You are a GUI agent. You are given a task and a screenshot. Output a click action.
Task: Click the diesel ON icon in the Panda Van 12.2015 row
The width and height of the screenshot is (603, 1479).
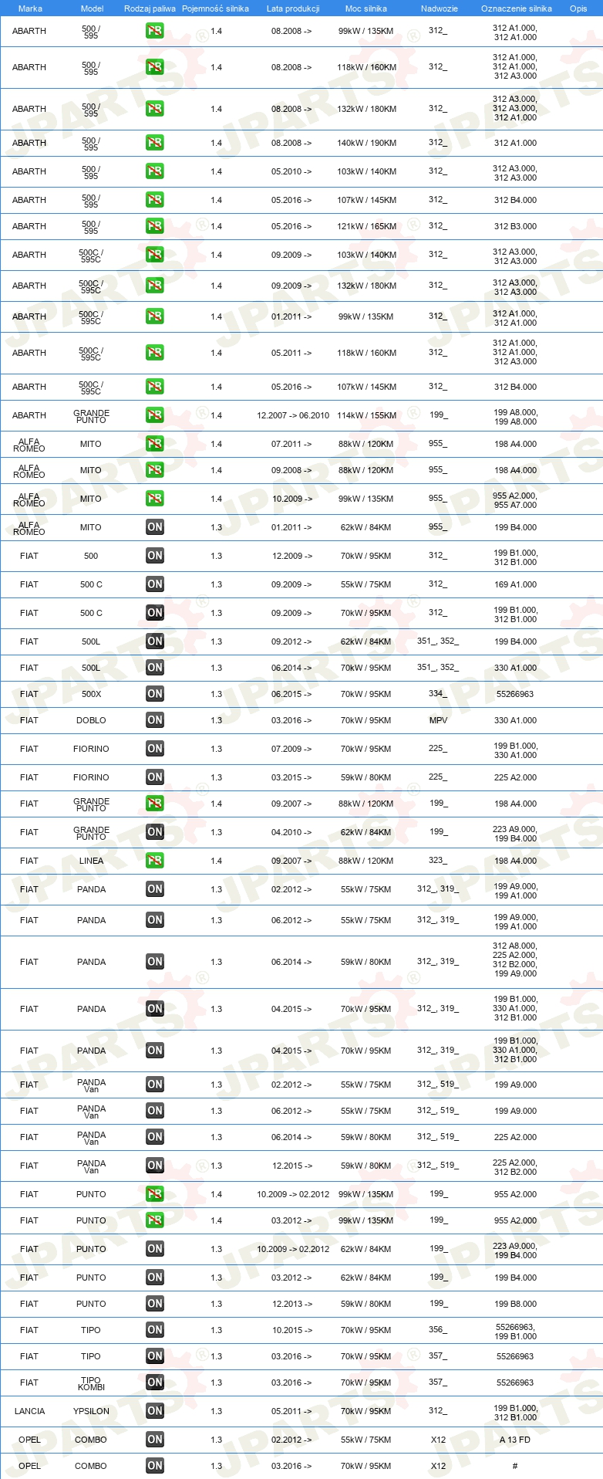click(155, 1166)
